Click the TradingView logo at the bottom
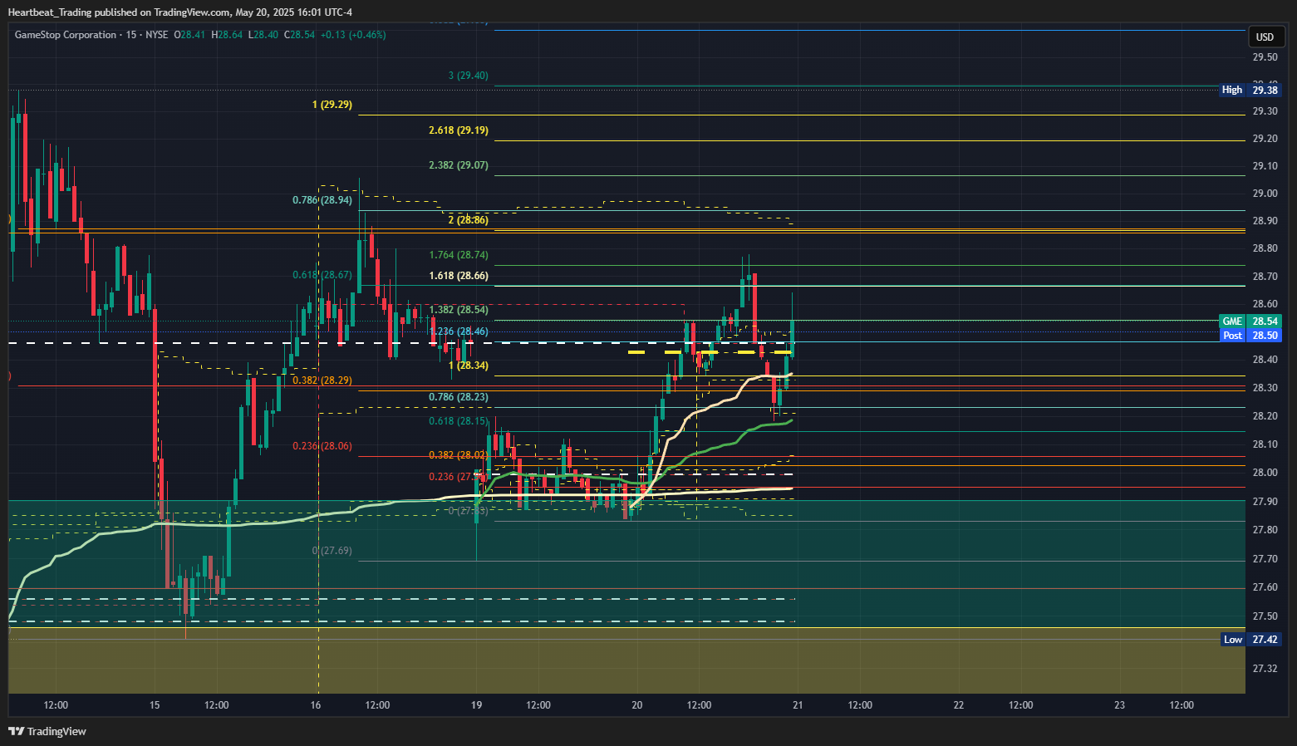The image size is (1297, 746). coord(47,731)
